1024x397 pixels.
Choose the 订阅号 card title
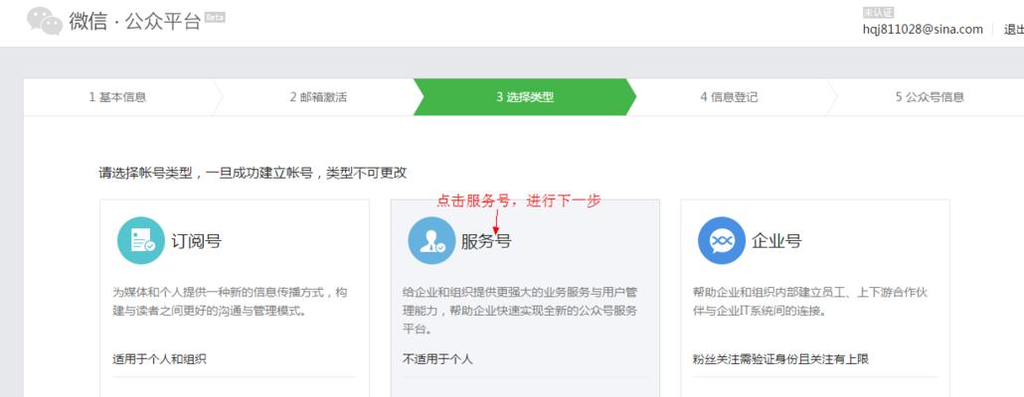coord(197,241)
